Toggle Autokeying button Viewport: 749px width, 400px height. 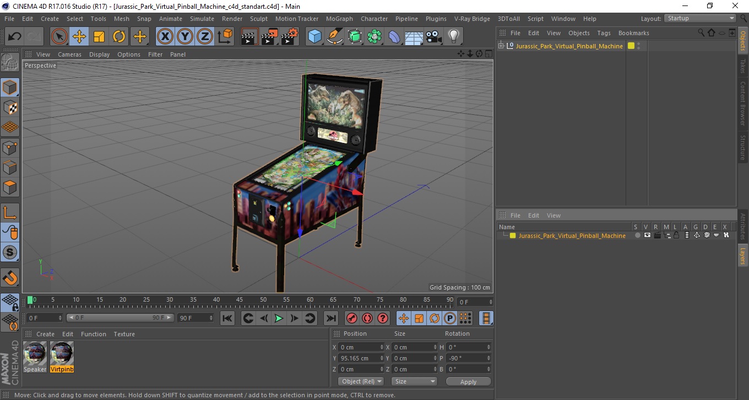(x=367, y=318)
